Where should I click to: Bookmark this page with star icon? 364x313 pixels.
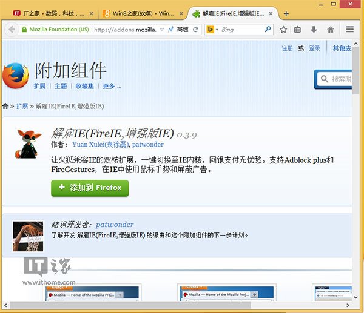pos(283,30)
